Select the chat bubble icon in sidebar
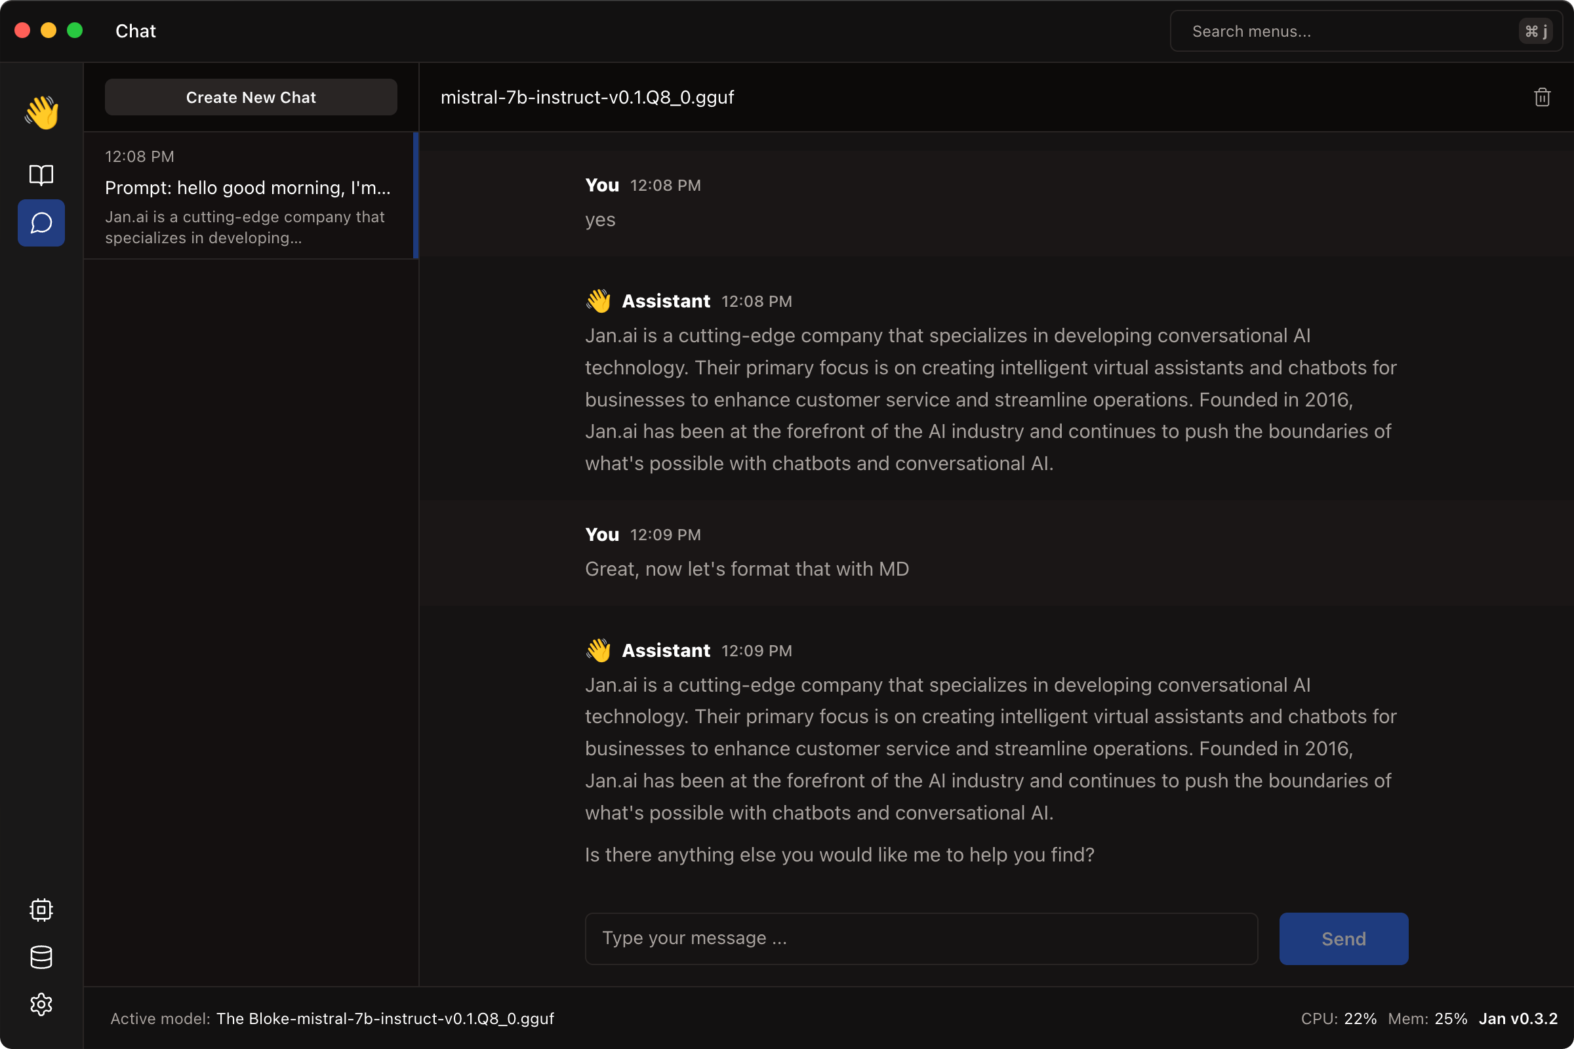 click(41, 223)
